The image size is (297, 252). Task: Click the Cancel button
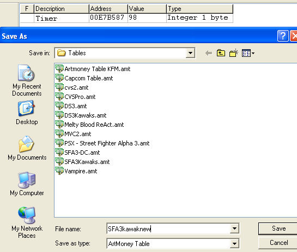point(278,243)
